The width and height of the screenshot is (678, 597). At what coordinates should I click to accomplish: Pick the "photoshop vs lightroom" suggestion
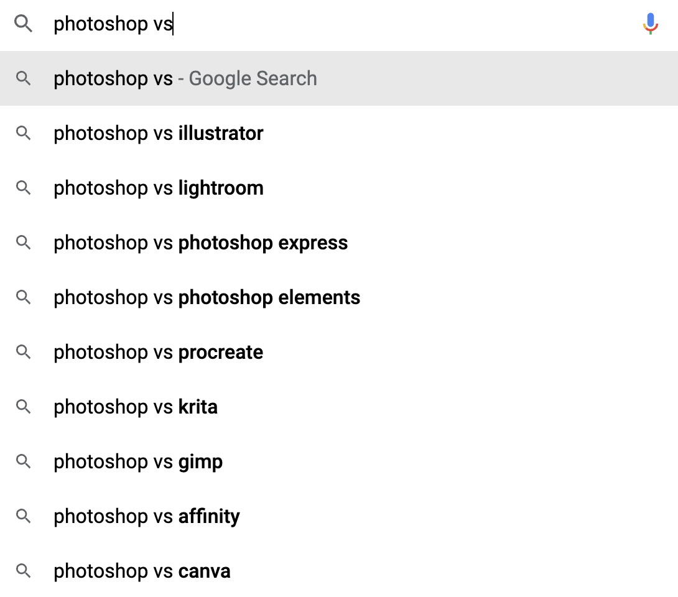(159, 188)
